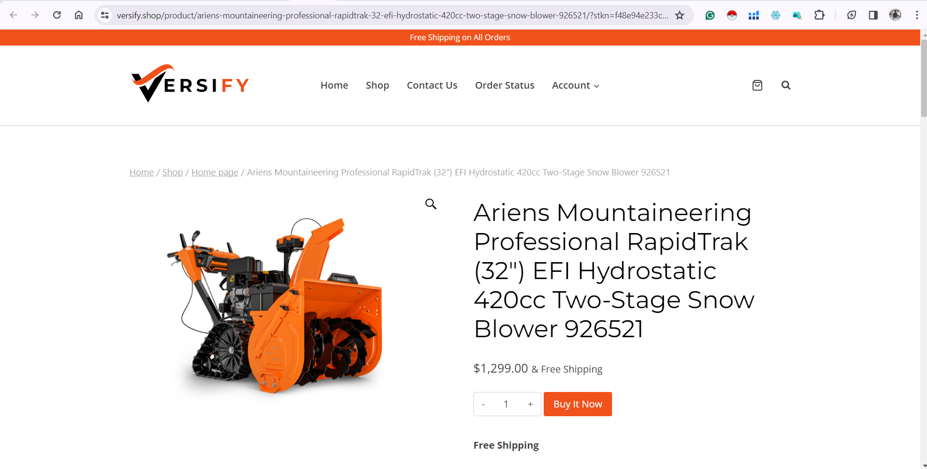927x469 pixels.
Task: Toggle the browser side panel
Action: (873, 15)
